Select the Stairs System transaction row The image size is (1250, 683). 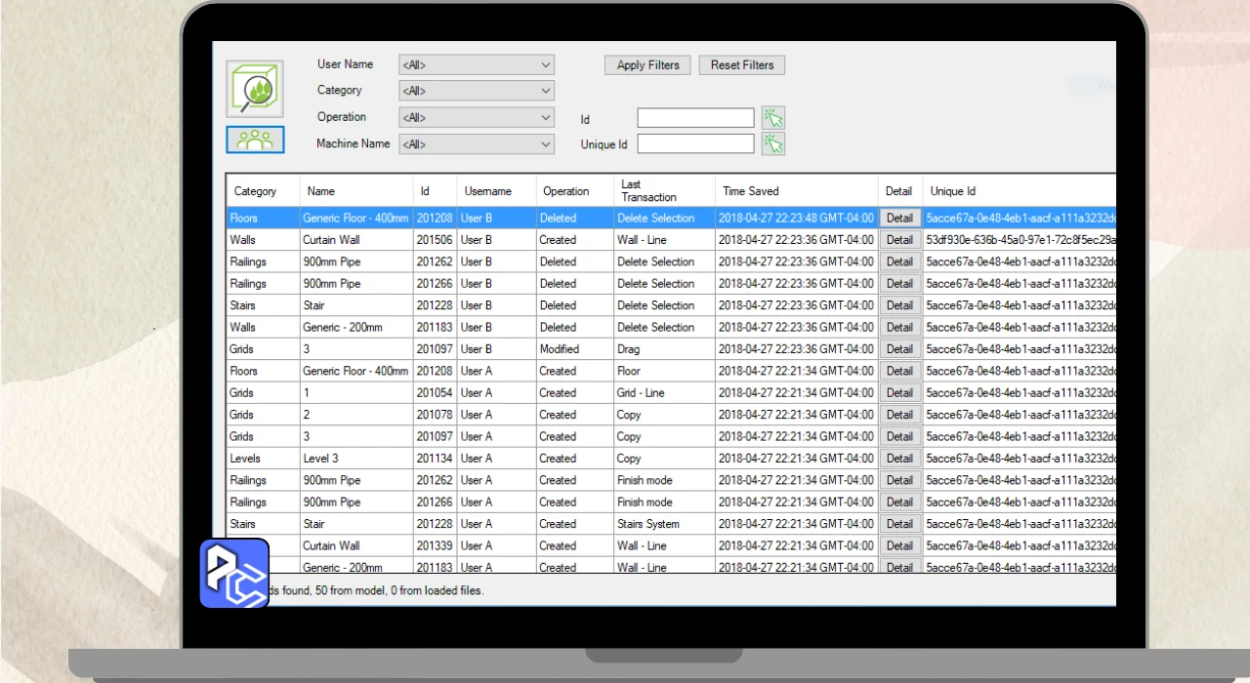click(x=648, y=524)
